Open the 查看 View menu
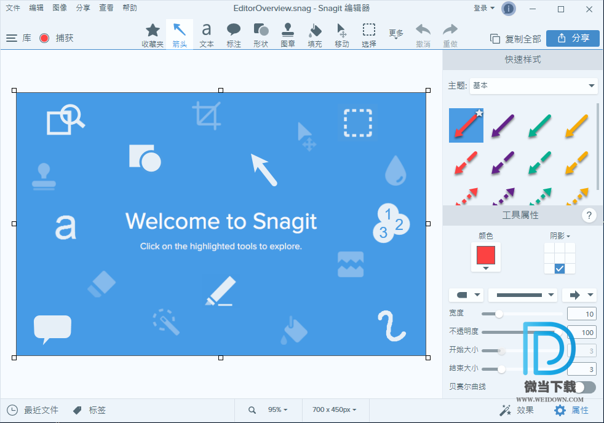Image resolution: width=604 pixels, height=423 pixels. coord(106,8)
